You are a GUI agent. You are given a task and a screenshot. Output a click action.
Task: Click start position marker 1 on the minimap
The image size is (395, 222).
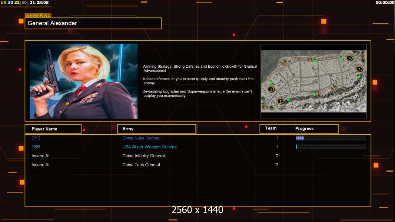tap(271, 89)
